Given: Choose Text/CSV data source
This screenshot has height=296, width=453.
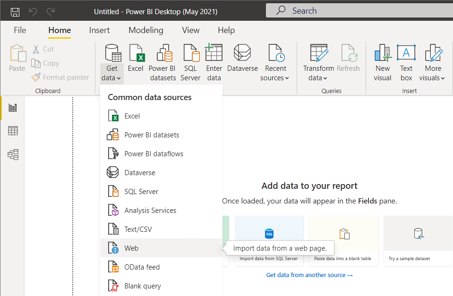Looking at the screenshot, I should click(x=161, y=229).
